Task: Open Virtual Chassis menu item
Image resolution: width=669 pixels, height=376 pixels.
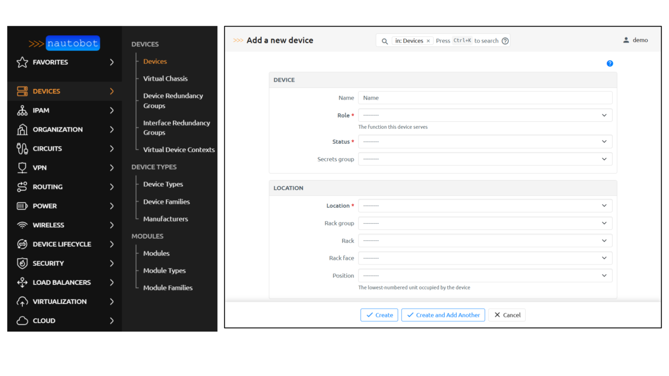Action: tap(165, 79)
